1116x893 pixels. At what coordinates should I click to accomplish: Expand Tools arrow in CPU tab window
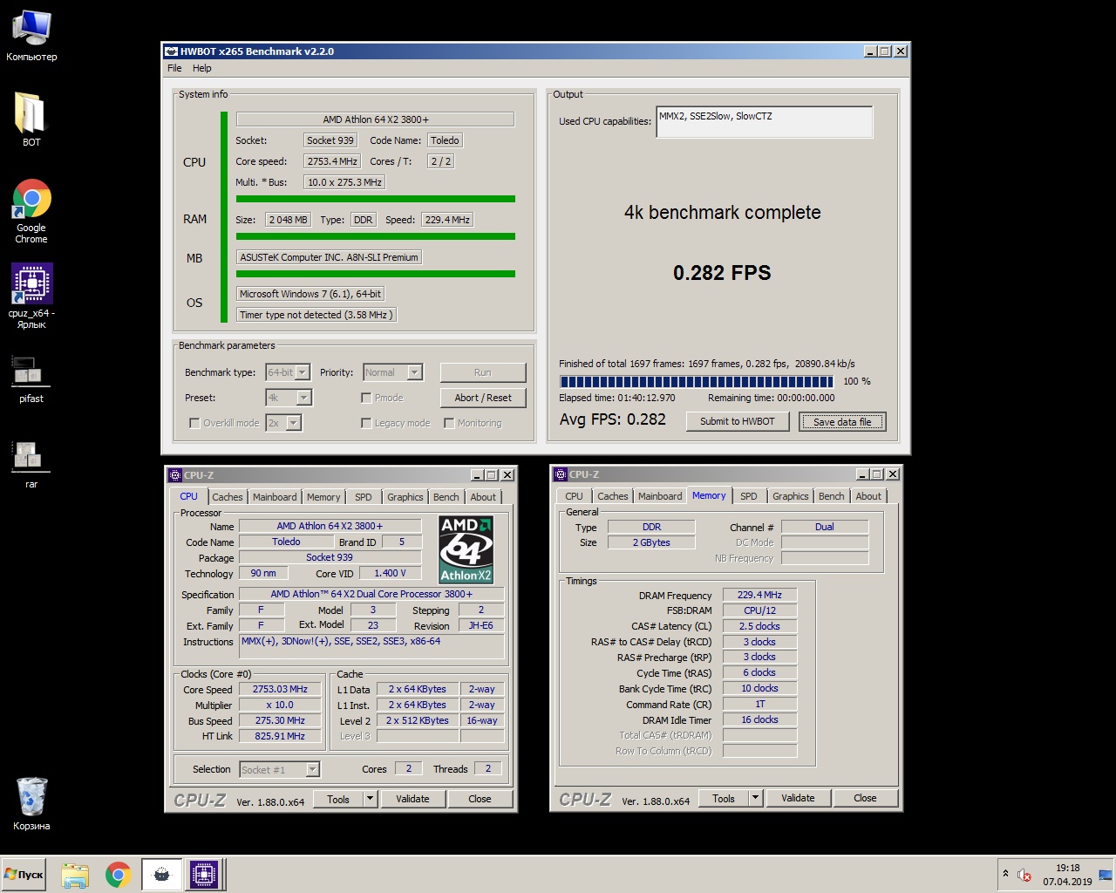click(x=370, y=799)
